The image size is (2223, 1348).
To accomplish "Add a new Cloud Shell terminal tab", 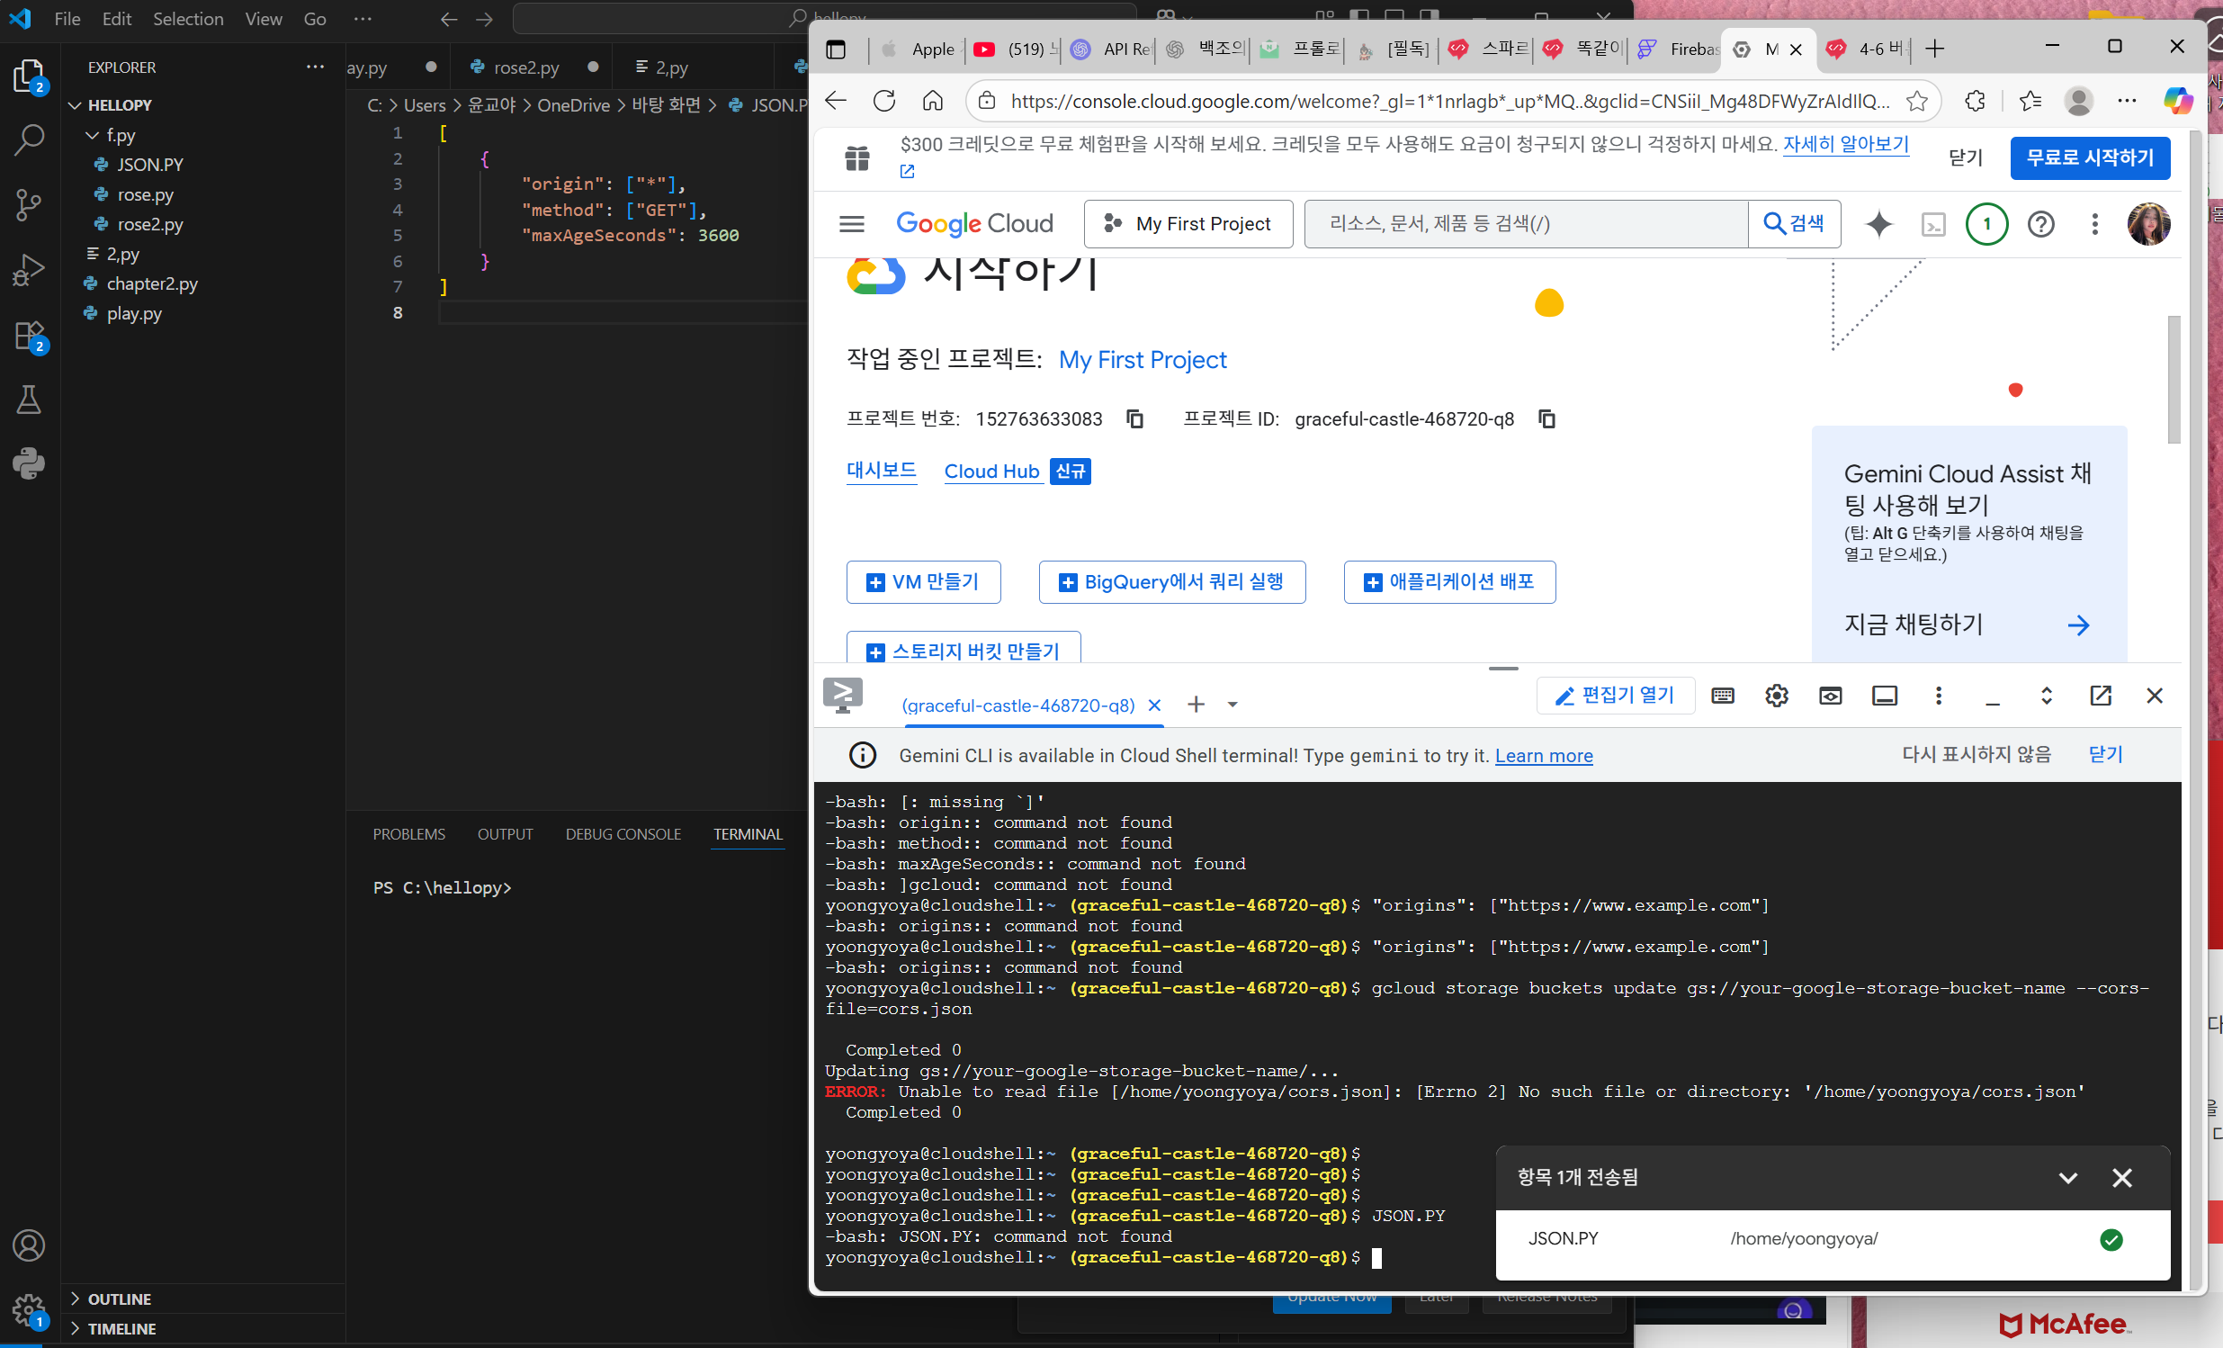I will [1196, 705].
